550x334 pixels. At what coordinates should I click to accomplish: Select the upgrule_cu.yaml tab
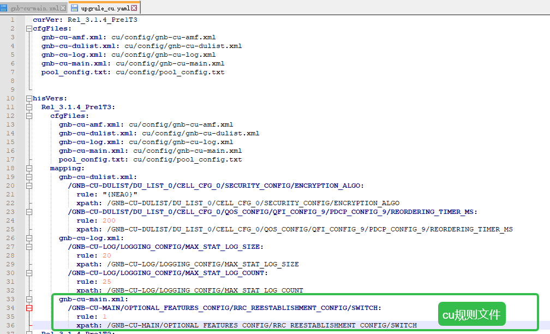pos(104,8)
